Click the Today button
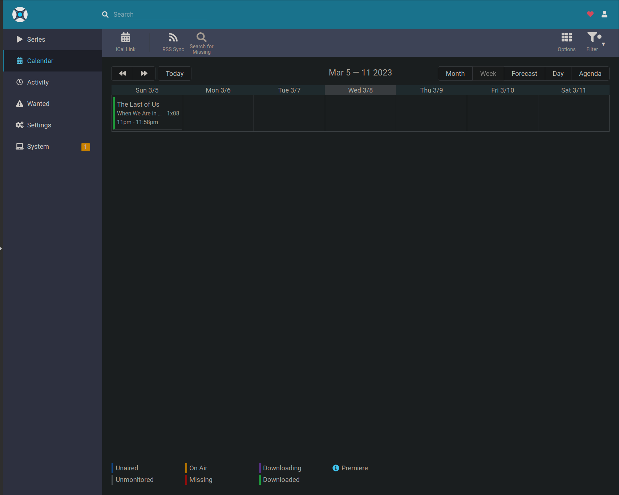 click(x=175, y=73)
